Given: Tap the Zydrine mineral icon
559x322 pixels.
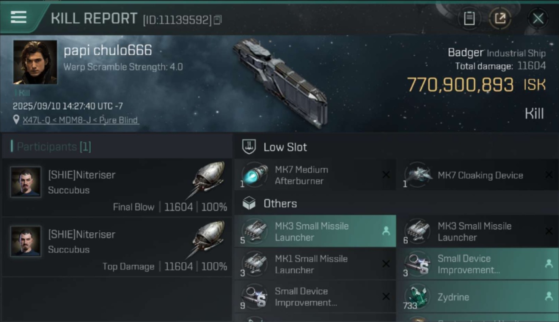Looking at the screenshot, I should pos(418,296).
